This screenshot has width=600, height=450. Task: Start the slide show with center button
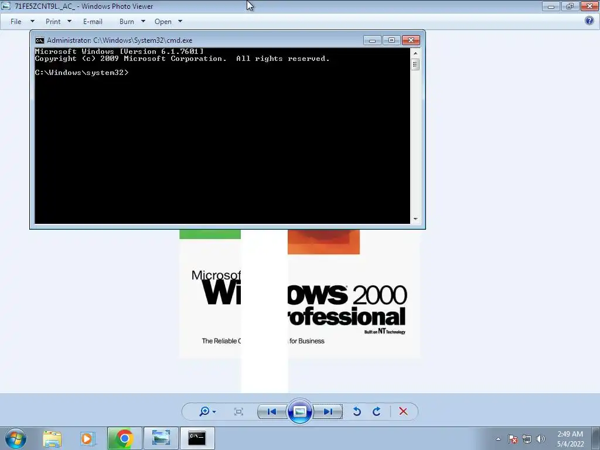299,411
